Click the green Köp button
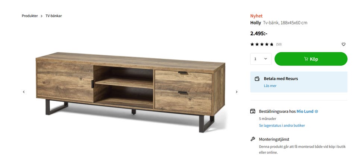The image size is (358, 156). pyautogui.click(x=311, y=59)
